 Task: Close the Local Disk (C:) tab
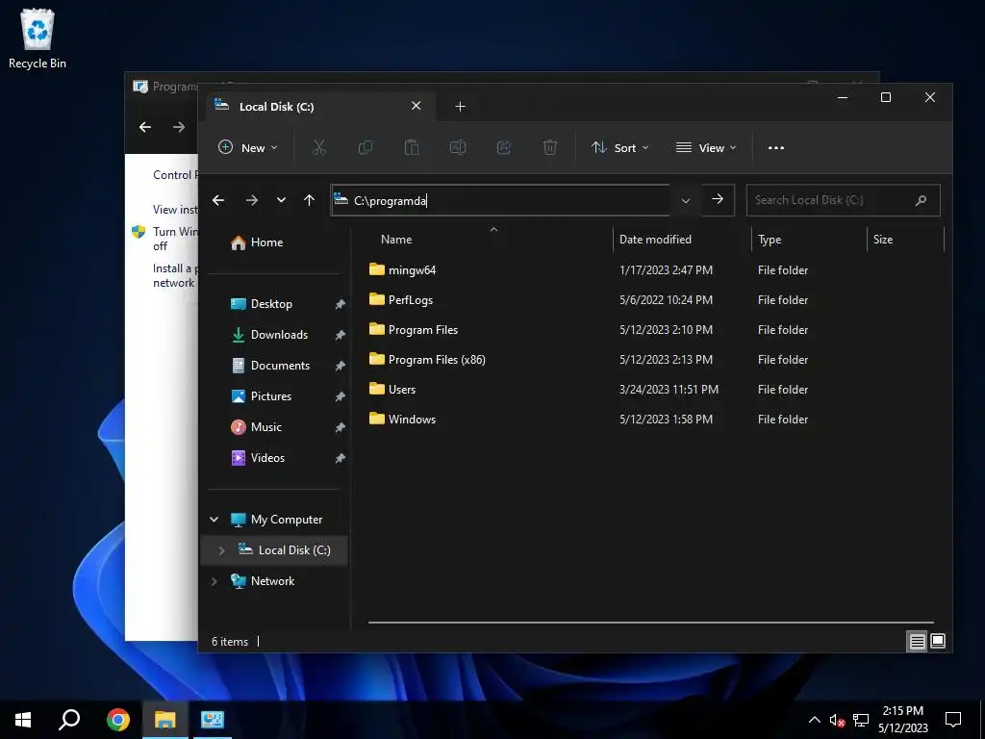[416, 106]
